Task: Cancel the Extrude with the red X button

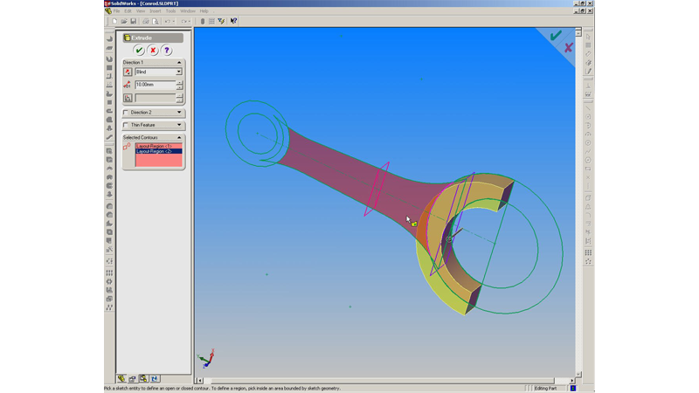Action: pos(153,51)
